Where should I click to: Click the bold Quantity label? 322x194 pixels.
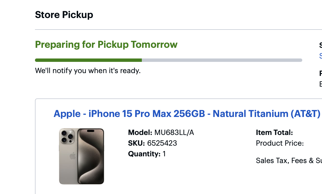pos(144,154)
